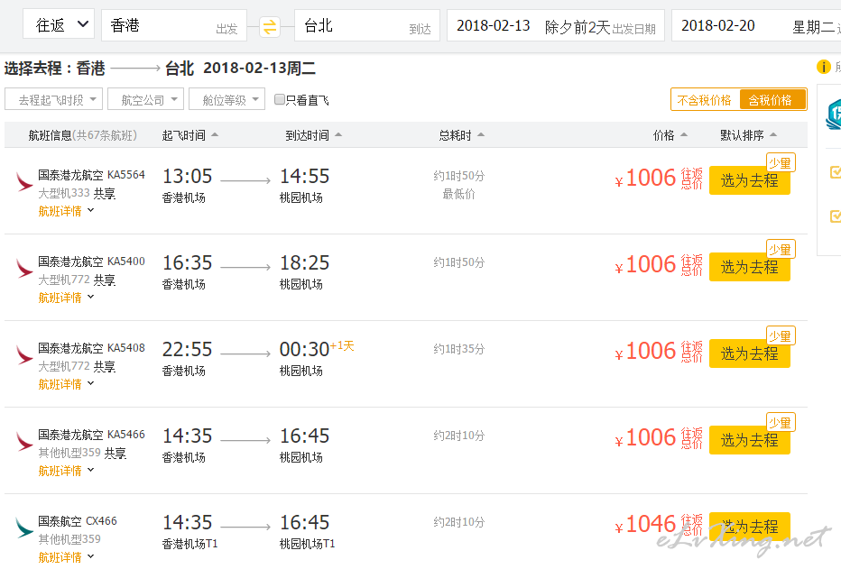Open the 往返 trip type dropdown

coord(59,24)
